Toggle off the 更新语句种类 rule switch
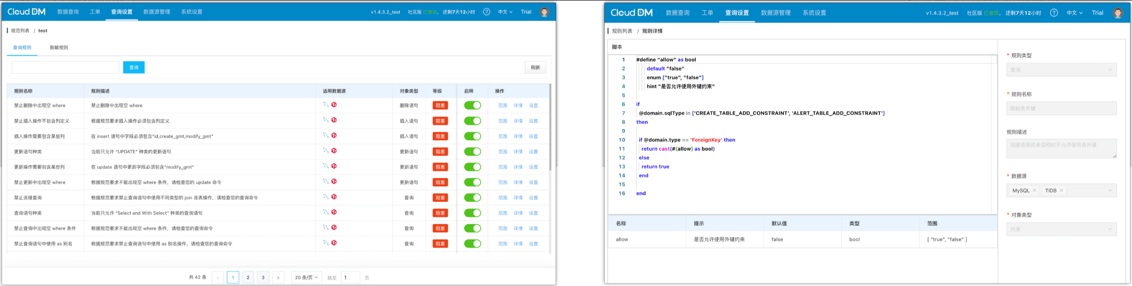Screen dimensions: 1132x286 [472, 151]
